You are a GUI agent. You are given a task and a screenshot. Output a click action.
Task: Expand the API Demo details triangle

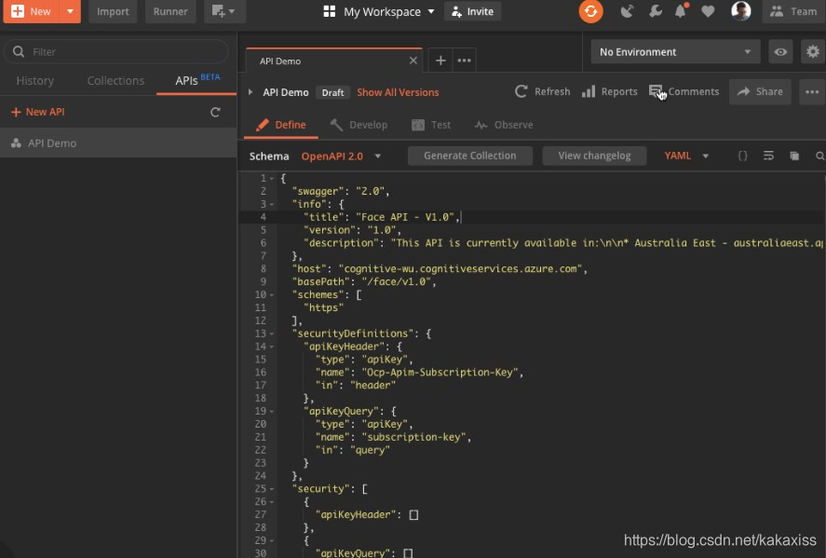[x=251, y=91]
